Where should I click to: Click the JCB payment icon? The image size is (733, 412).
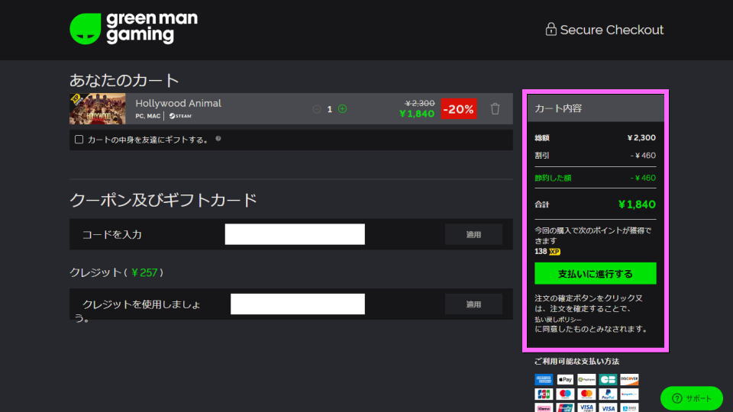point(543,394)
